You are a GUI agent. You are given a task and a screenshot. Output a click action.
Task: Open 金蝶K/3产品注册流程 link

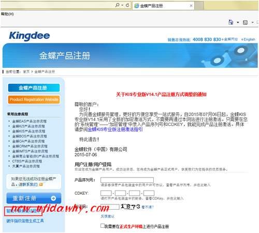pos(28,126)
